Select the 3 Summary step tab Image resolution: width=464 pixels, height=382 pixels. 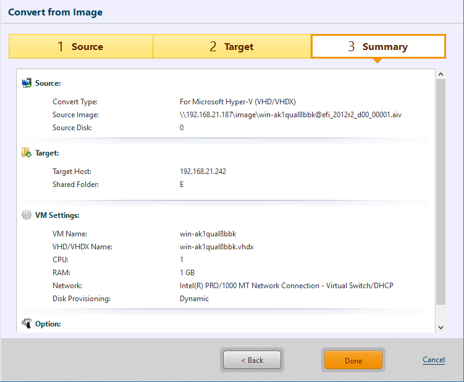pyautogui.click(x=378, y=47)
